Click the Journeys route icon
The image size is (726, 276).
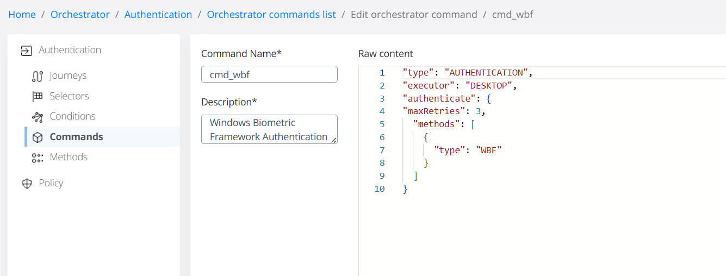coord(38,76)
